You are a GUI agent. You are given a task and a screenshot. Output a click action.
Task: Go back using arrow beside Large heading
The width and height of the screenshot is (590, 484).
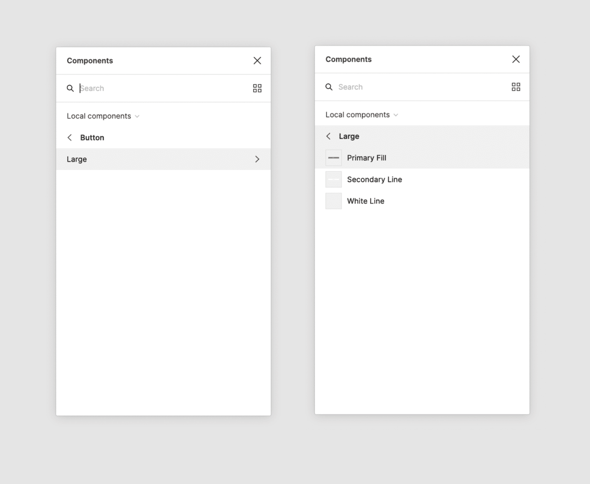point(328,136)
